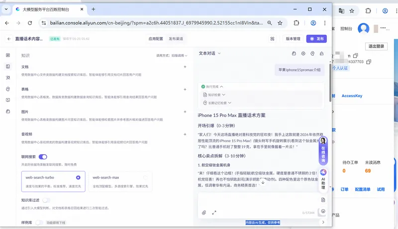398x229 pixels.
Task: Switch to the 发布渠道 tab
Action: tap(176, 39)
